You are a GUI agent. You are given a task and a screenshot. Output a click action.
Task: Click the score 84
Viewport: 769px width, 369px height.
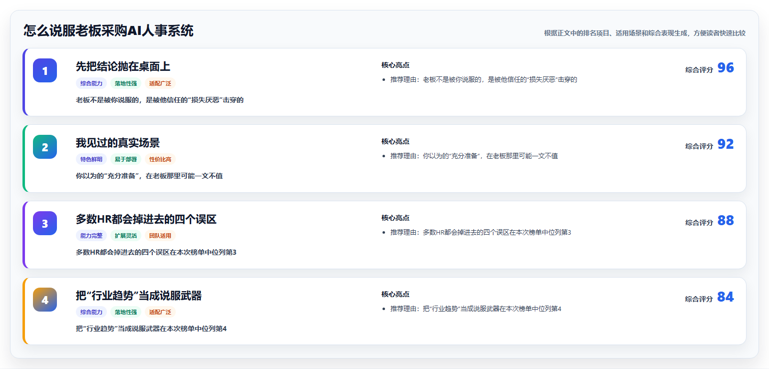tap(726, 297)
